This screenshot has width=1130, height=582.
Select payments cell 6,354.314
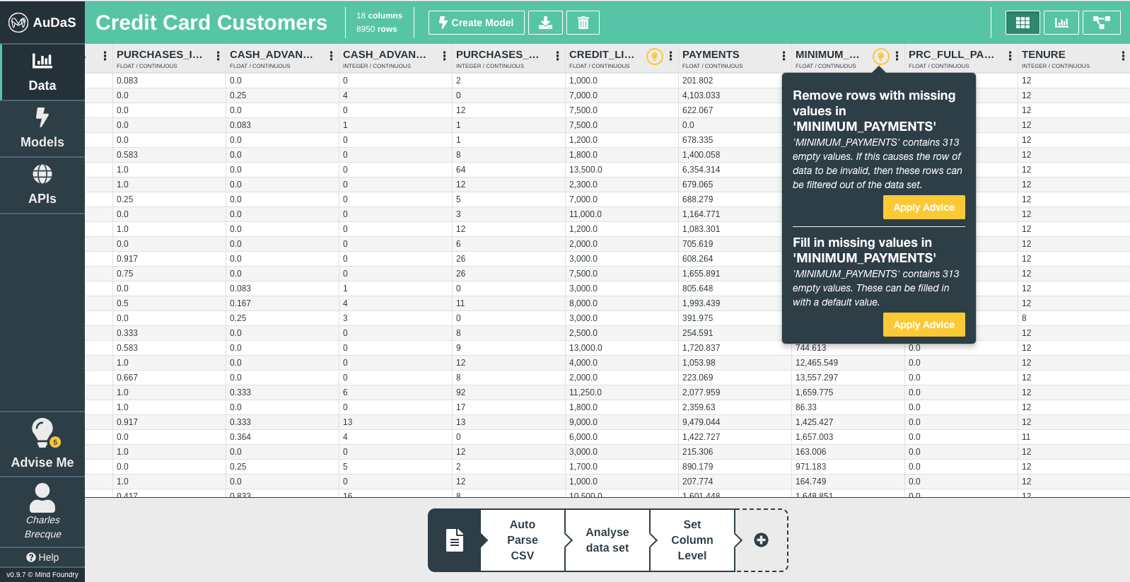pyautogui.click(x=735, y=170)
